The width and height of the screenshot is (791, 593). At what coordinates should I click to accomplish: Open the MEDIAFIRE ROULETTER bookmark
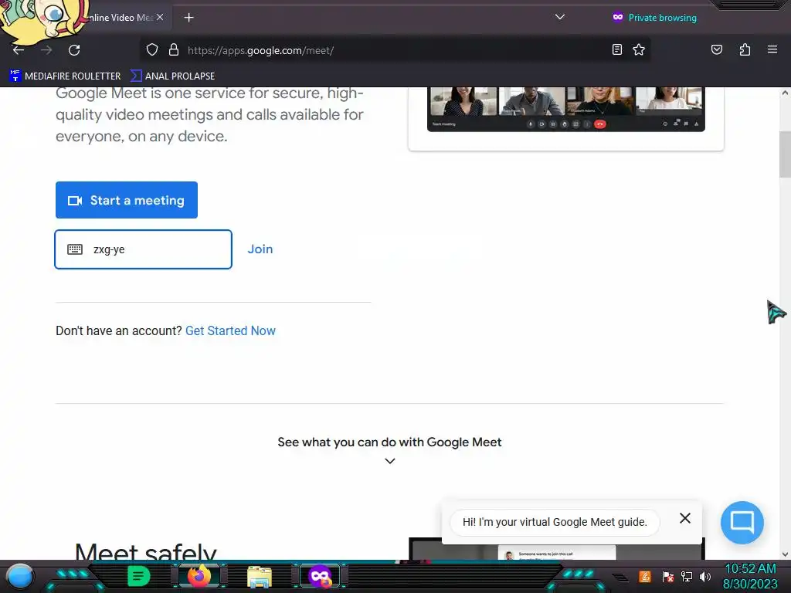coord(65,76)
